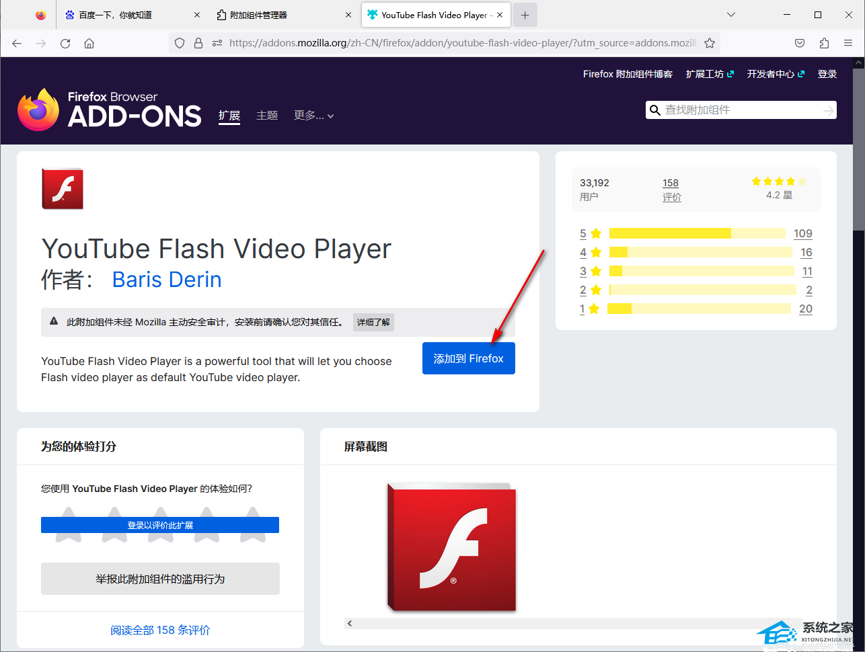Click the back navigation arrow
This screenshot has width=865, height=652.
[16, 43]
